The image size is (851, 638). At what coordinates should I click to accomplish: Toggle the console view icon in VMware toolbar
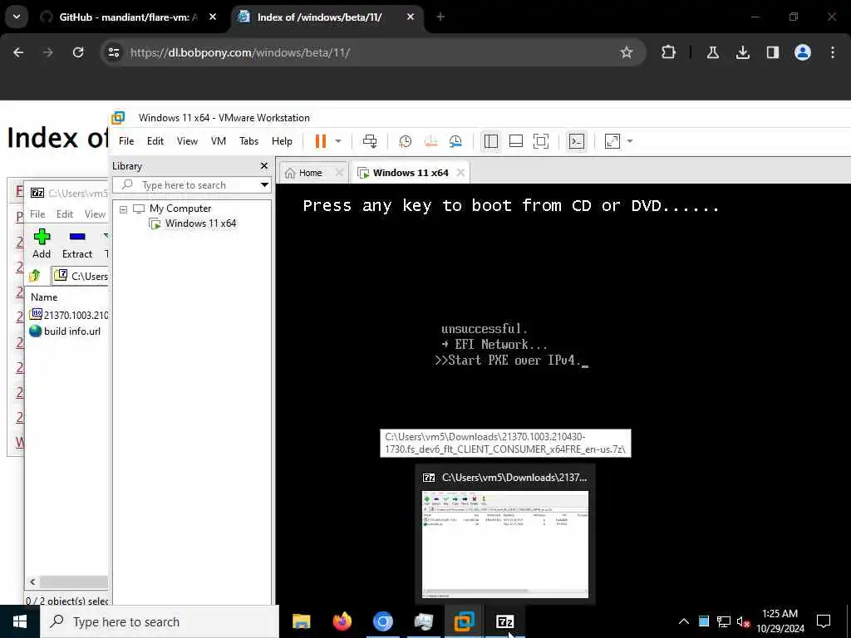click(577, 141)
